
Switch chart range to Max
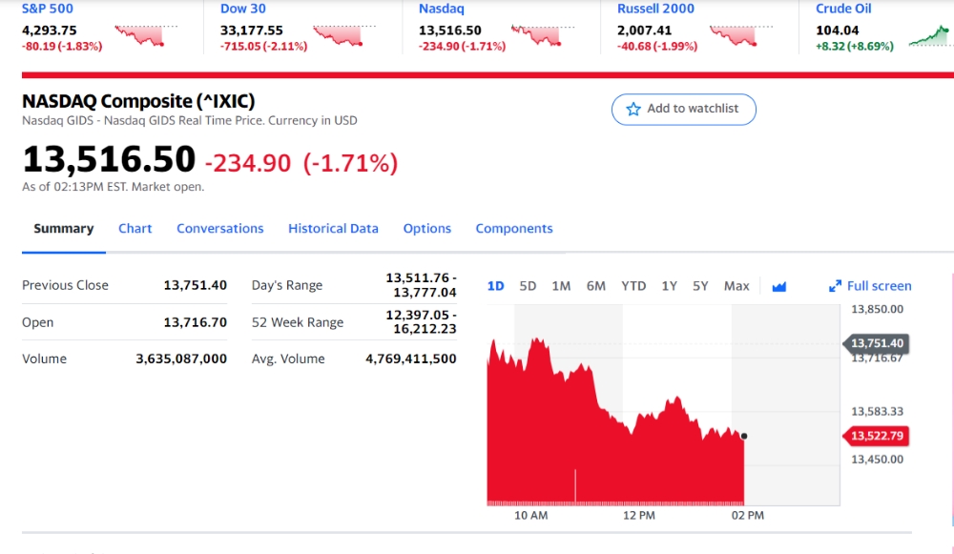pos(736,286)
